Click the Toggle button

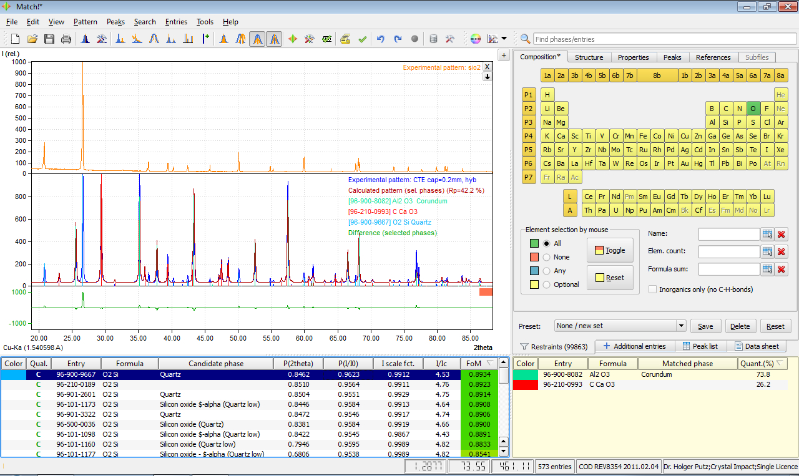pos(610,250)
